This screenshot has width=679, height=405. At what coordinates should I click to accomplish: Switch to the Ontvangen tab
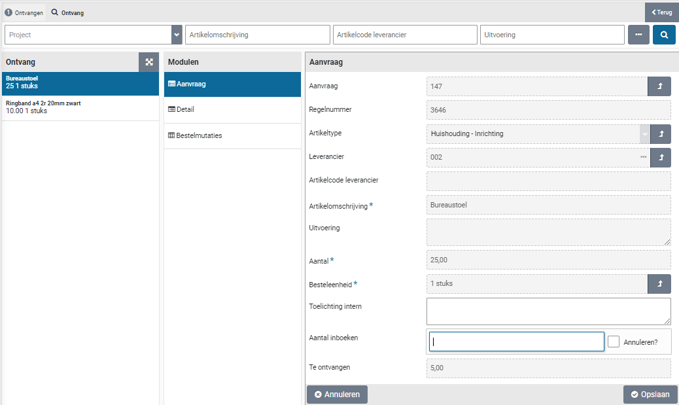click(24, 12)
